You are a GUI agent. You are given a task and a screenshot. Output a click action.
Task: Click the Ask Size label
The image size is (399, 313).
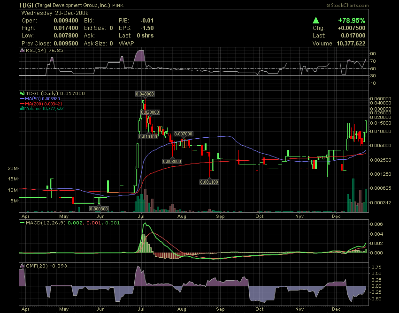pos(95,43)
